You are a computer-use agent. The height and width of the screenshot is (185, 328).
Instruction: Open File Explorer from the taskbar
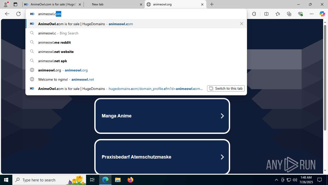point(118,180)
